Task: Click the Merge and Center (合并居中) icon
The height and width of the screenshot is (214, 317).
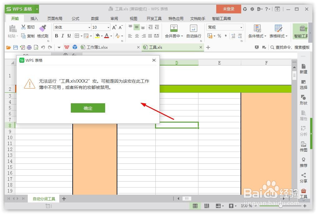Action: [174, 28]
